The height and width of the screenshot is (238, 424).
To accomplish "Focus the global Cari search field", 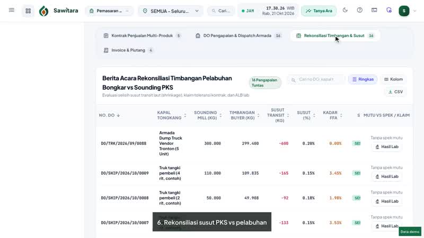I will (x=221, y=11).
